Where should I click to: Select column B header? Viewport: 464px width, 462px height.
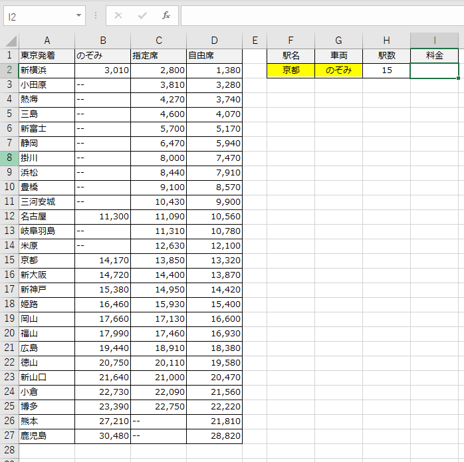[102, 41]
